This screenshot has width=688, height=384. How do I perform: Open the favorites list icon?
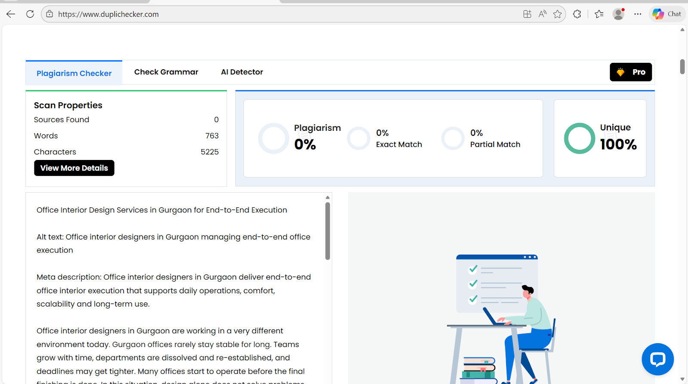click(x=599, y=14)
